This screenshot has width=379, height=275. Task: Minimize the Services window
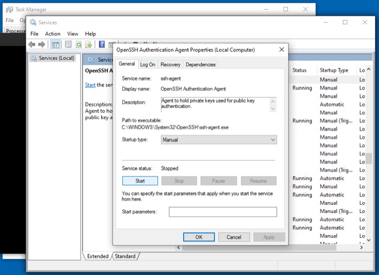coord(325,22)
